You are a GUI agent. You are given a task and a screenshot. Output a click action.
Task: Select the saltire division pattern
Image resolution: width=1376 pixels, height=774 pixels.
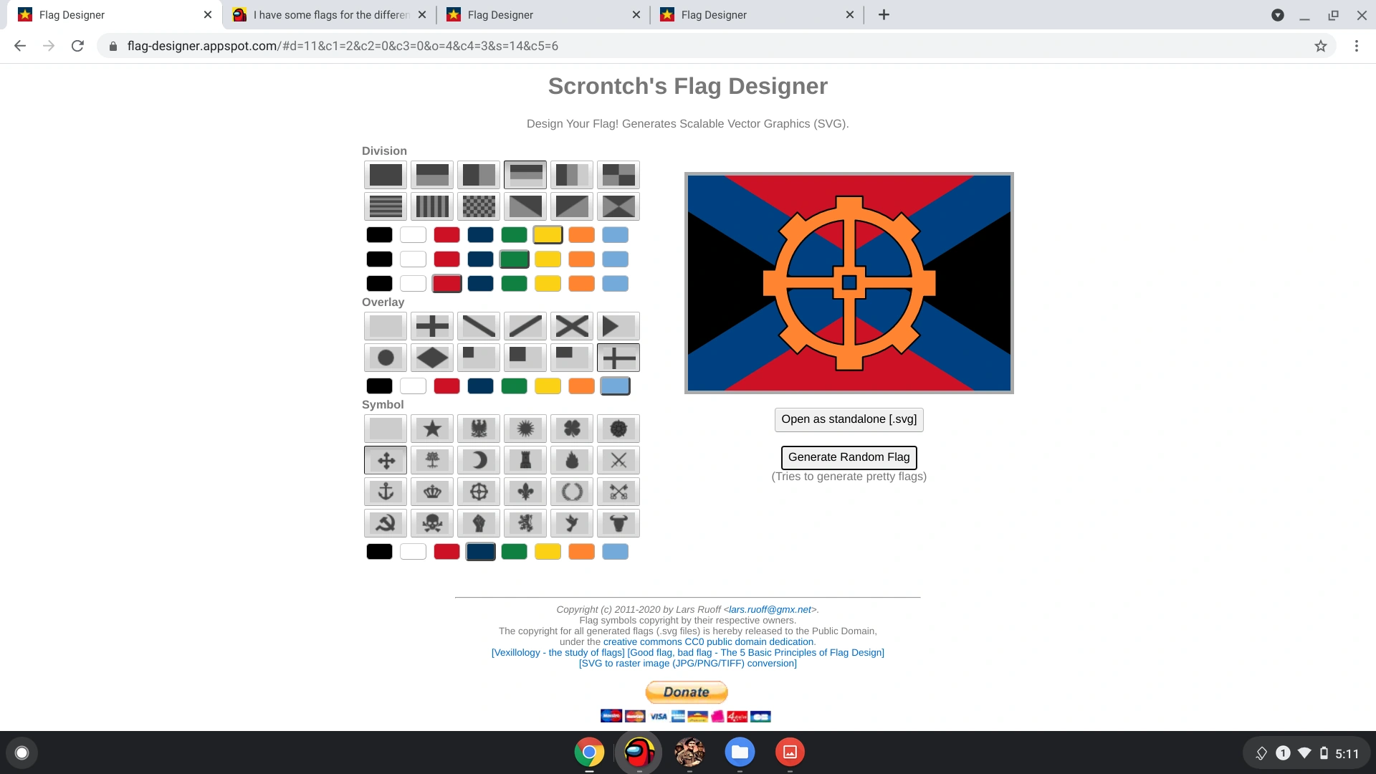click(618, 206)
